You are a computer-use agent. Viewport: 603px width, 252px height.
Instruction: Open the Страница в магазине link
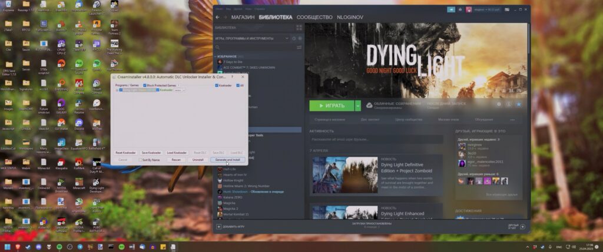coord(330,120)
